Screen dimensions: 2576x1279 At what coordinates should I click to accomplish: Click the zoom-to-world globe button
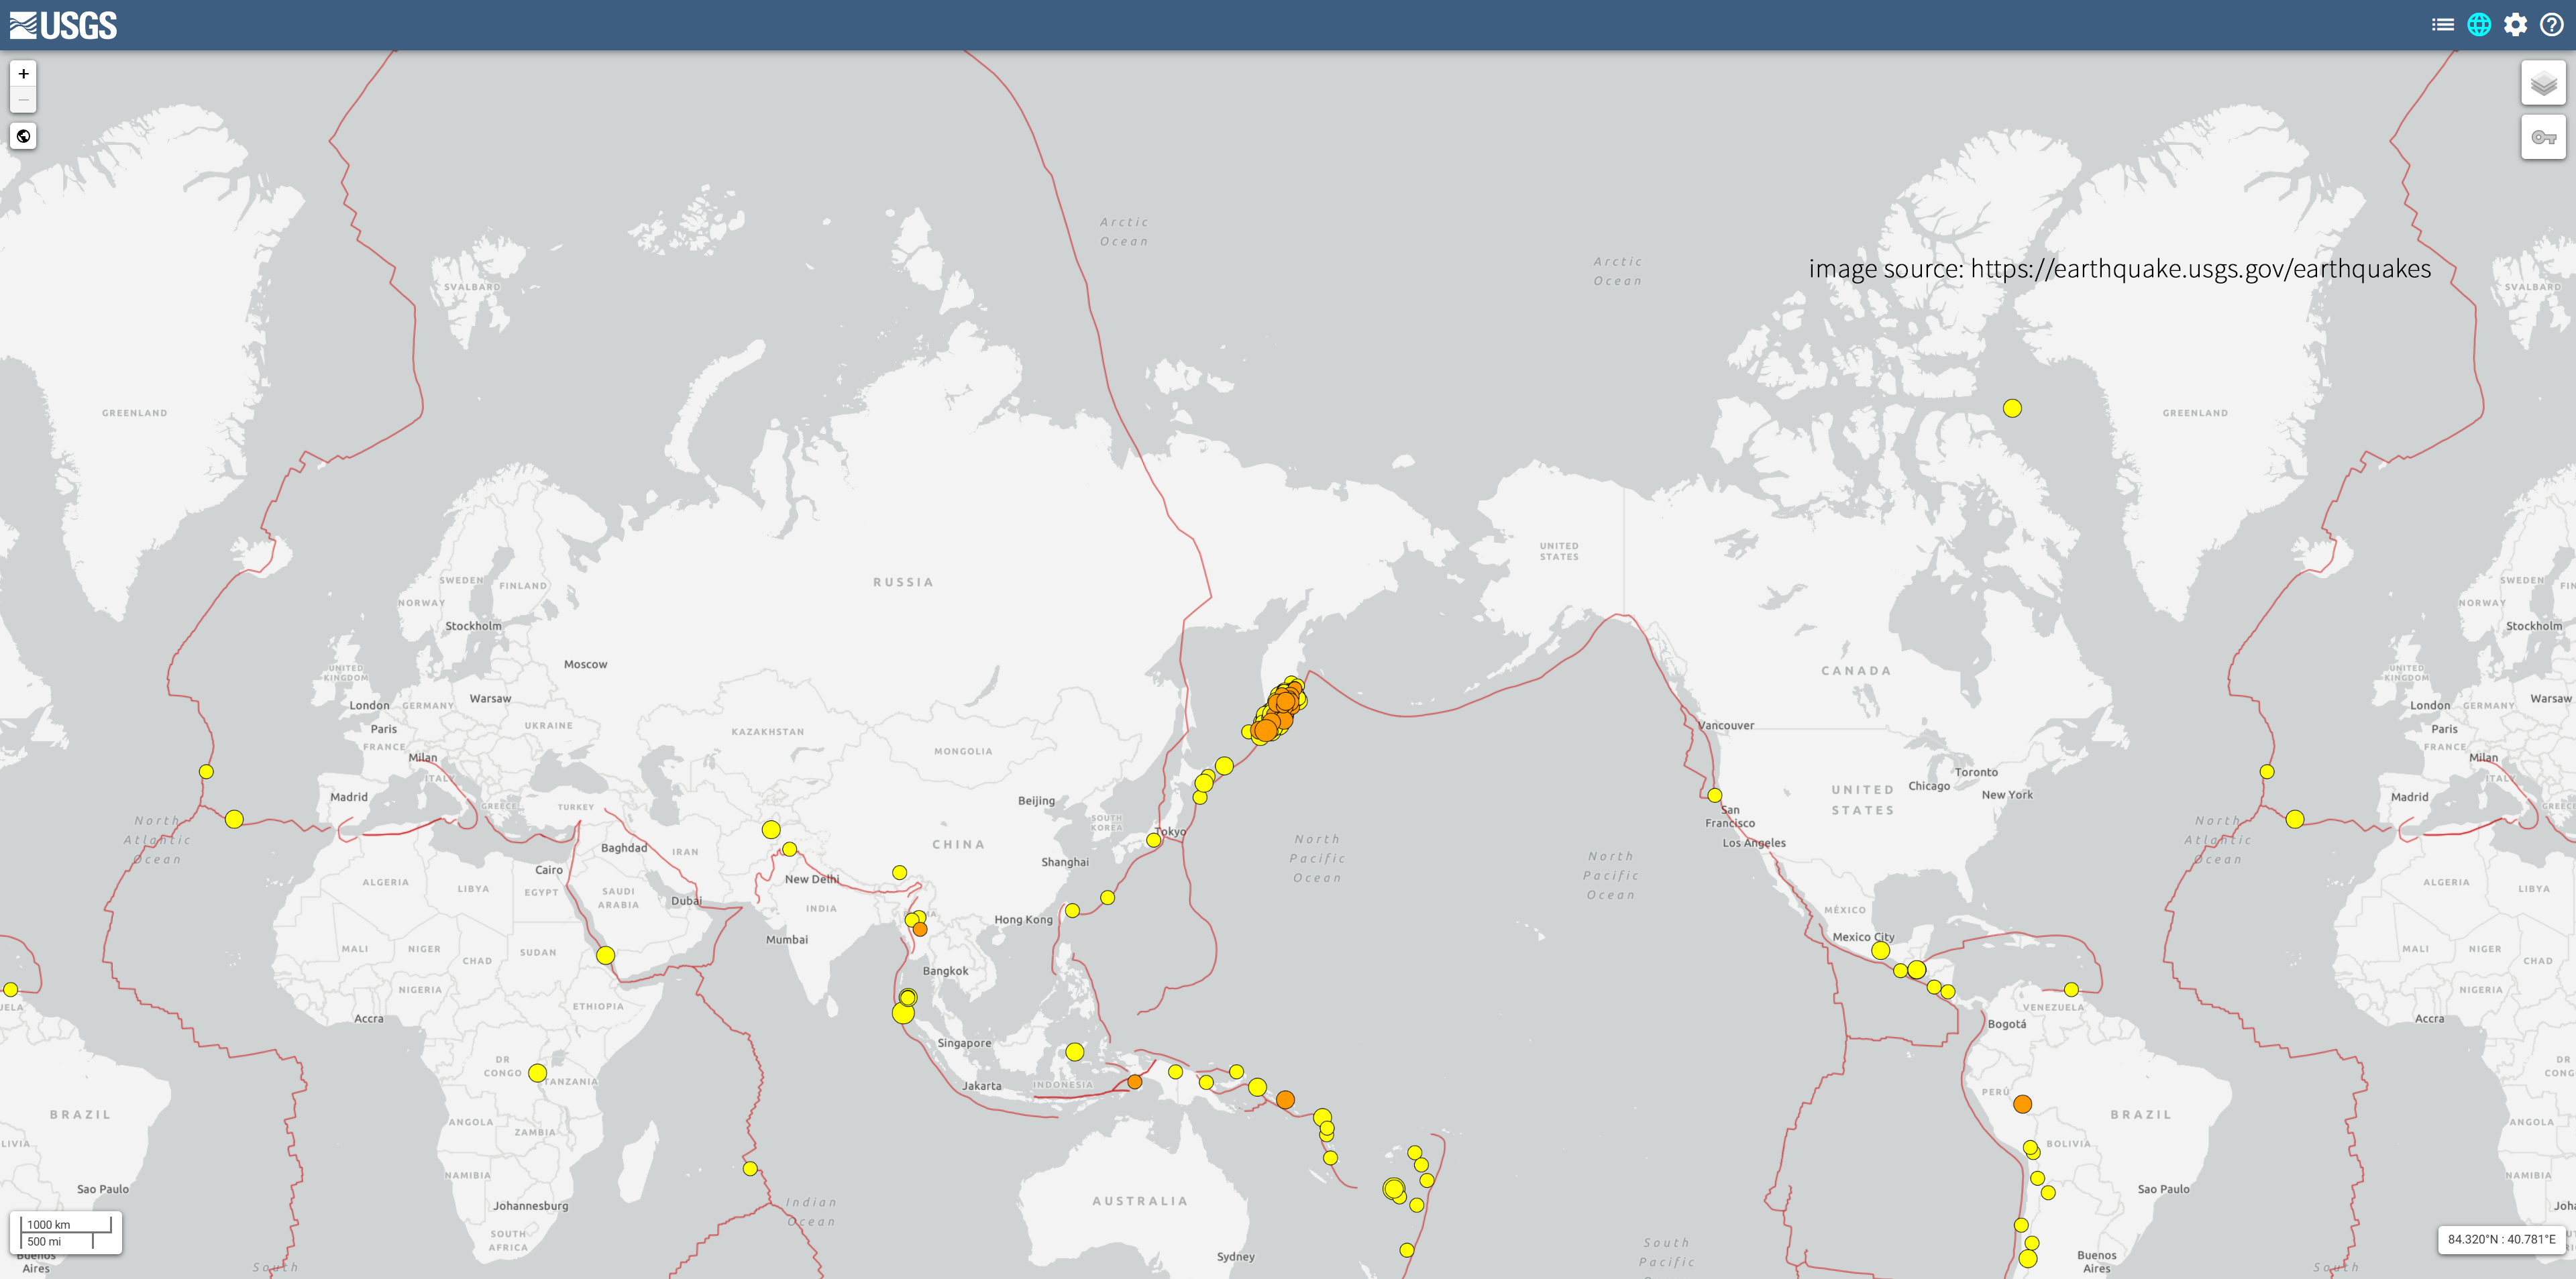click(24, 136)
